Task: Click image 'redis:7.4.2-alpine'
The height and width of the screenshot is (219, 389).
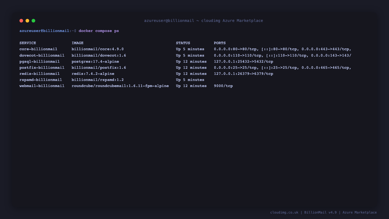Action: (x=93, y=74)
